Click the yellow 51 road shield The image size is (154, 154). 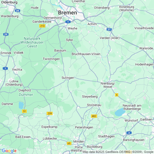(x=24, y=111)
